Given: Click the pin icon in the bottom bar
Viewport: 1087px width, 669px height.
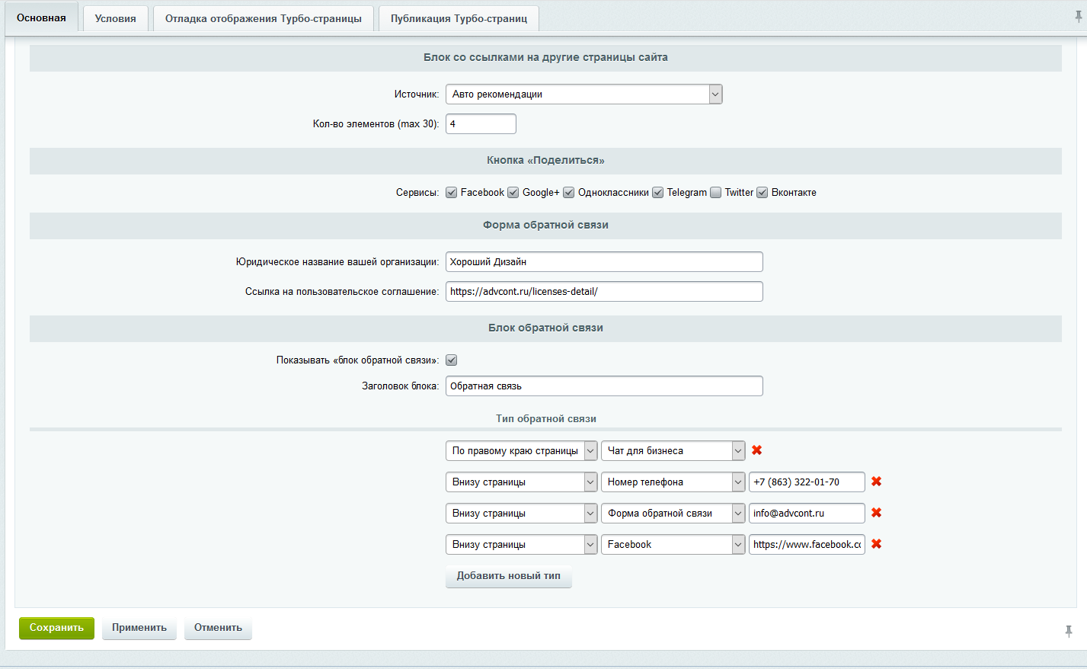Looking at the screenshot, I should (1069, 631).
